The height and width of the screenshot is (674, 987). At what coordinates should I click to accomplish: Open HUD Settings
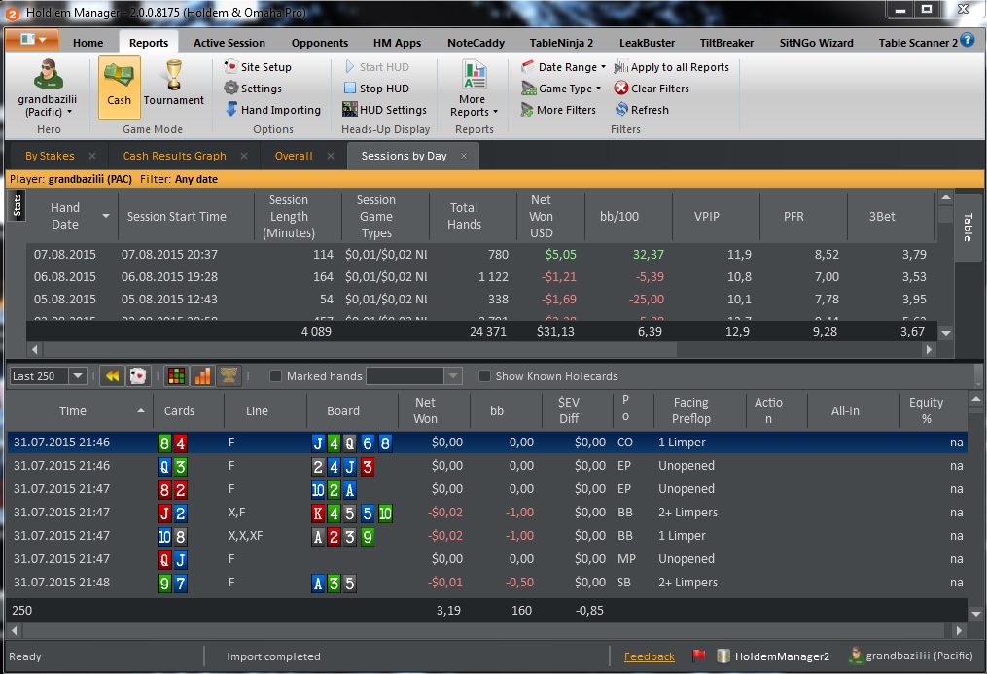pyautogui.click(x=385, y=110)
